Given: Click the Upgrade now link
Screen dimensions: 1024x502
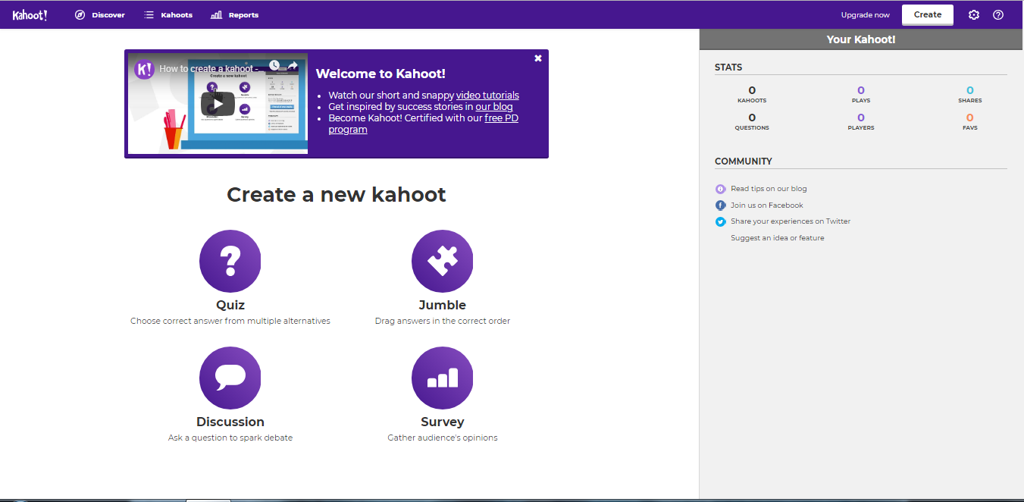Looking at the screenshot, I should 866,14.
